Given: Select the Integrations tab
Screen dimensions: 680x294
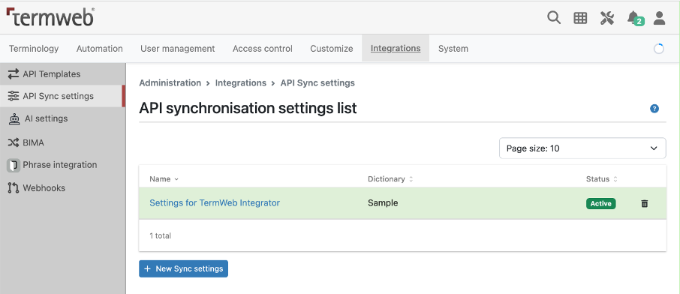Looking at the screenshot, I should (396, 48).
